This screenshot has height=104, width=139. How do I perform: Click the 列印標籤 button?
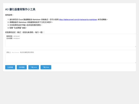tap(22, 67)
